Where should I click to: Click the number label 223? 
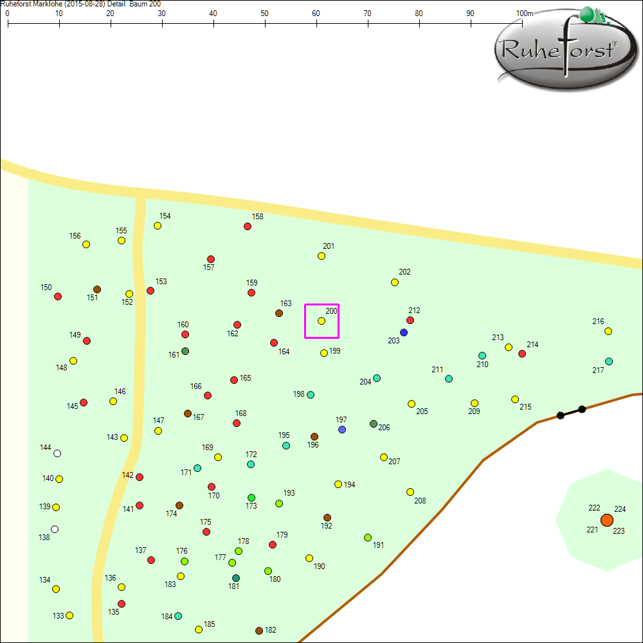[x=619, y=530]
